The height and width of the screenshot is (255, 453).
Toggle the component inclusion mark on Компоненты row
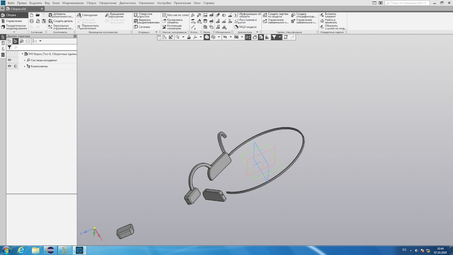(16, 66)
